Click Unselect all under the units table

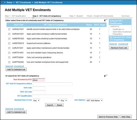coord(19,66)
